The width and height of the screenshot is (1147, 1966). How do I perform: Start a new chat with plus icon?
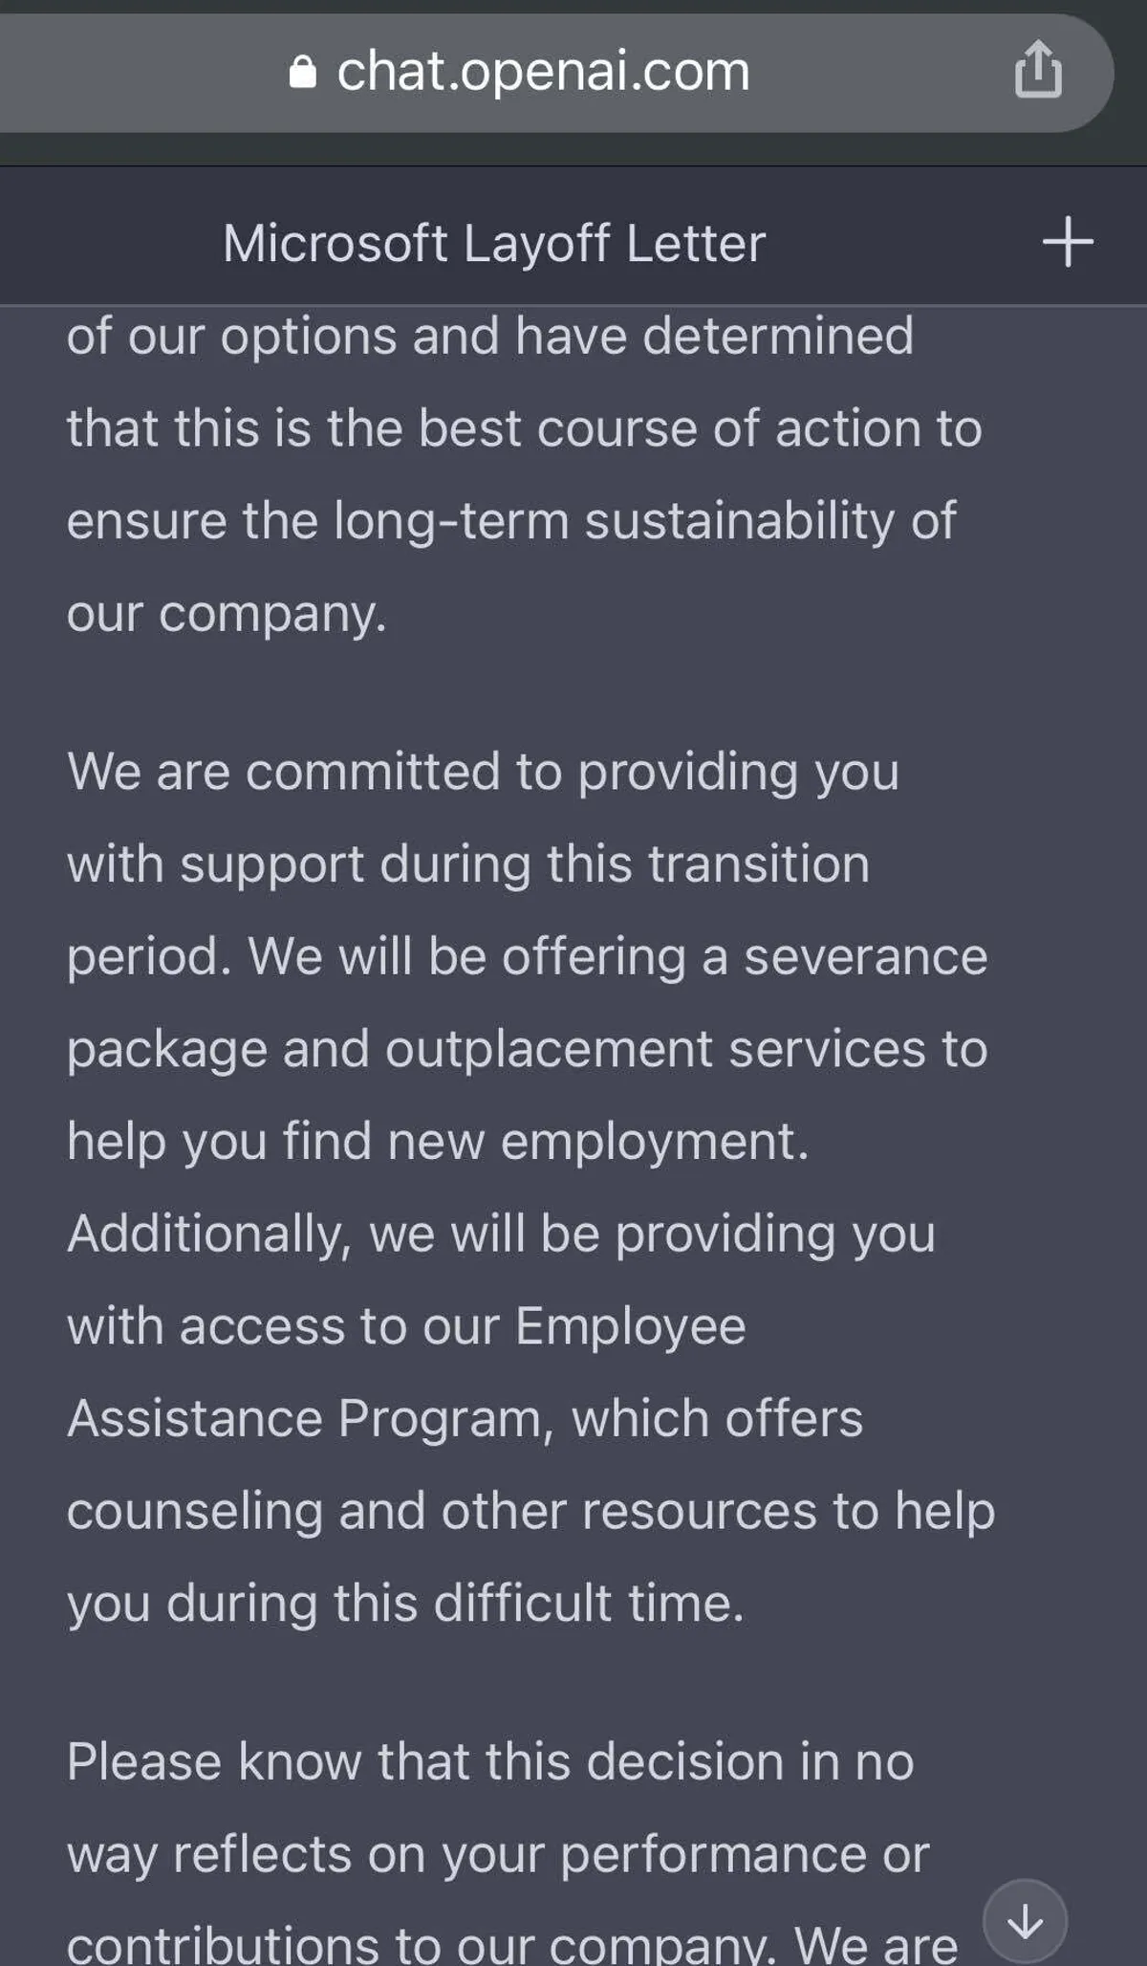pyautogui.click(x=1067, y=242)
